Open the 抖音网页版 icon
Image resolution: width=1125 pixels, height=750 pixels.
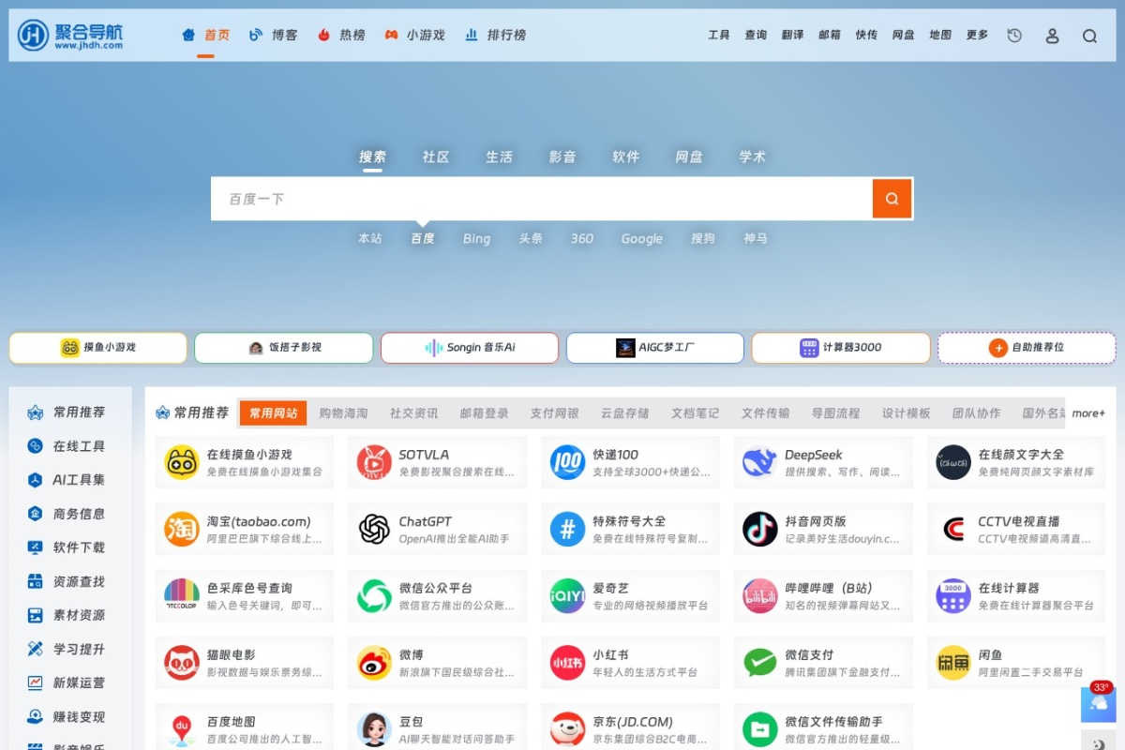tap(759, 529)
